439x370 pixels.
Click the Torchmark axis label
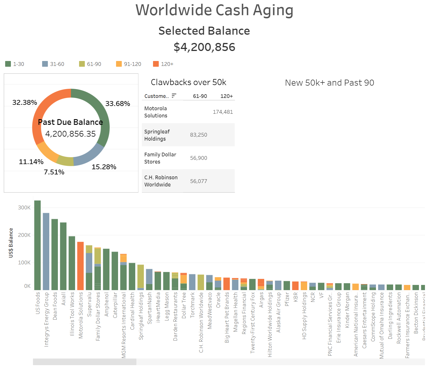[x=192, y=305]
